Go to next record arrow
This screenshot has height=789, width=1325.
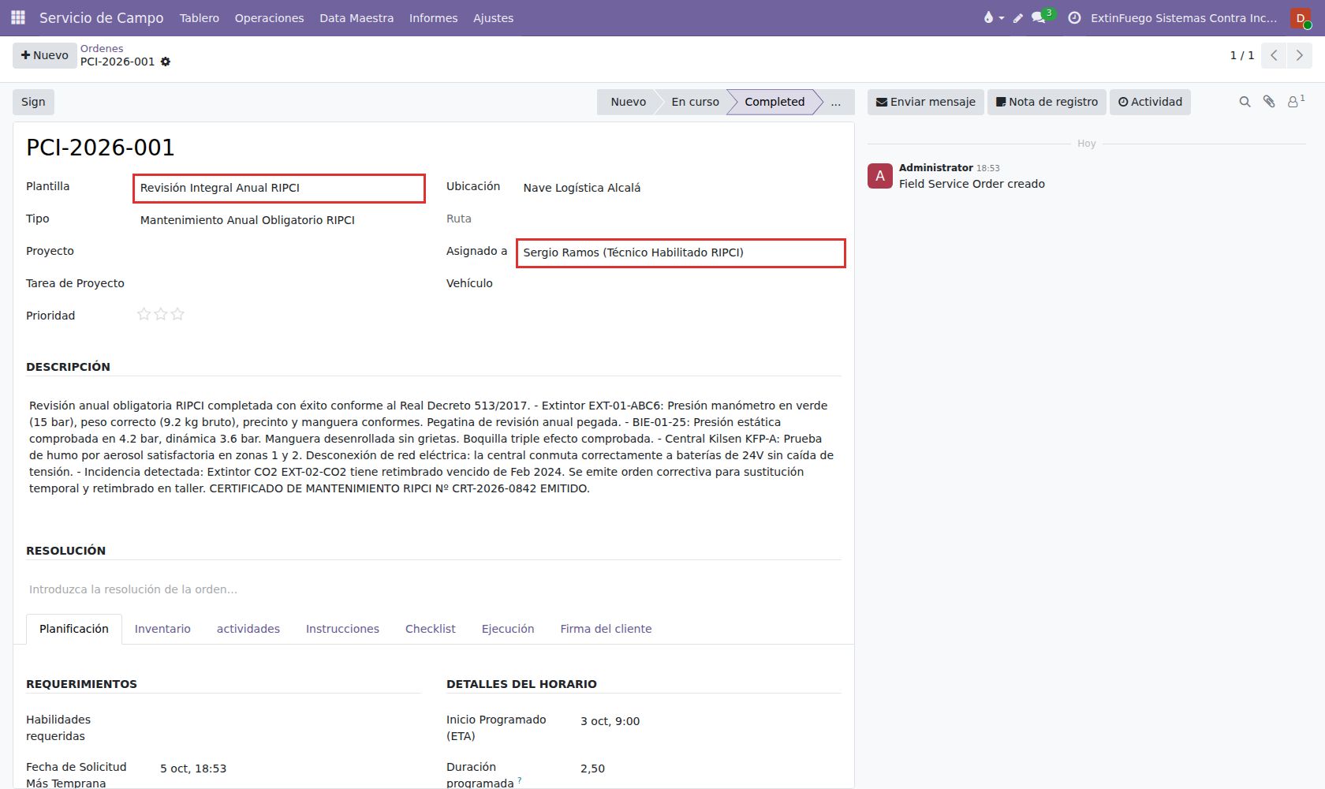click(1299, 55)
